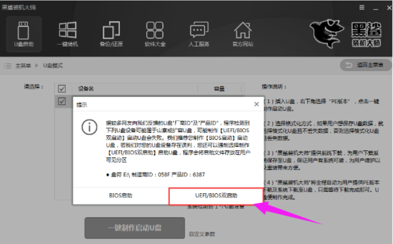The height and width of the screenshot is (244, 393).
Task: Click the list icon beside 主菜单
Action: pyautogui.click(x=8, y=66)
